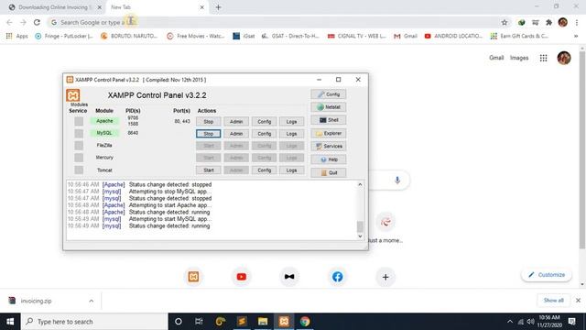Launch XAMPP Shell
This screenshot has height=330, width=586.
coord(329,120)
